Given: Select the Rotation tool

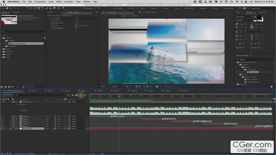Looking at the screenshot, I should 27,8.
